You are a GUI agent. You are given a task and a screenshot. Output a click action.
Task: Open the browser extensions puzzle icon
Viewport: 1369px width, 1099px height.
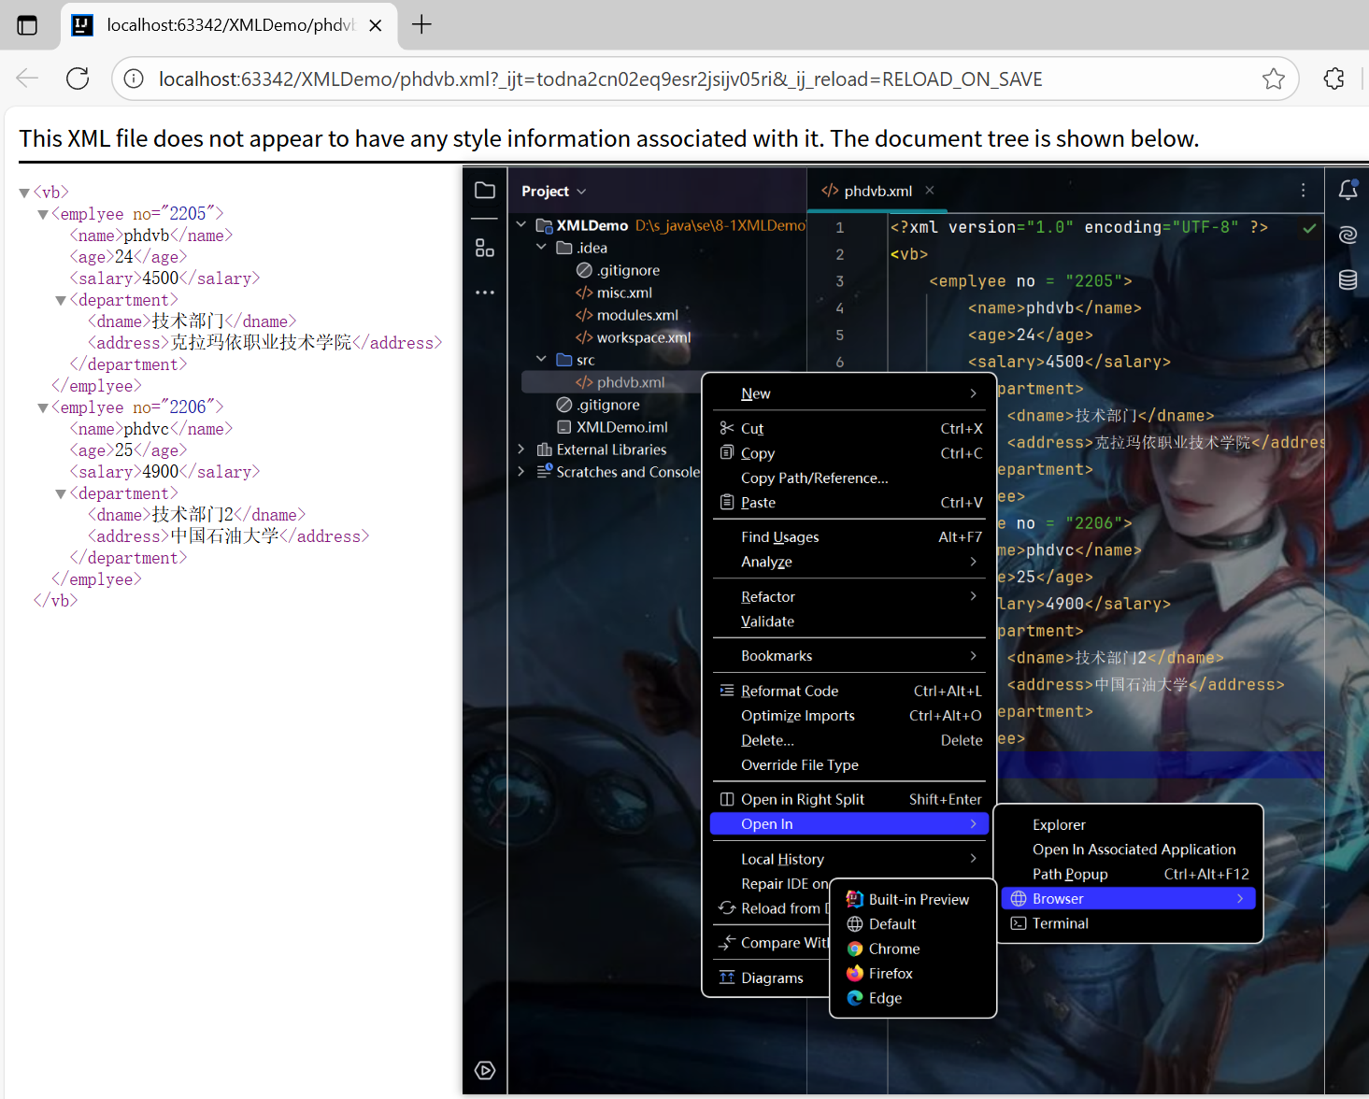pos(1333,78)
